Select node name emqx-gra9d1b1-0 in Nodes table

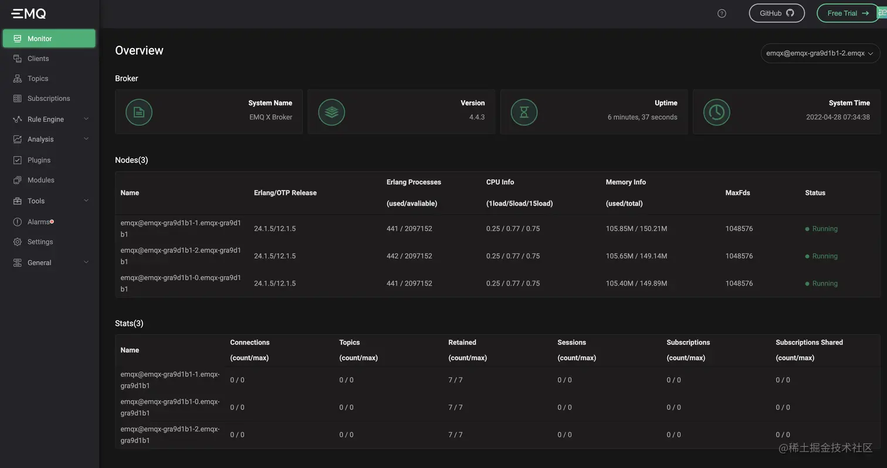coord(181,283)
